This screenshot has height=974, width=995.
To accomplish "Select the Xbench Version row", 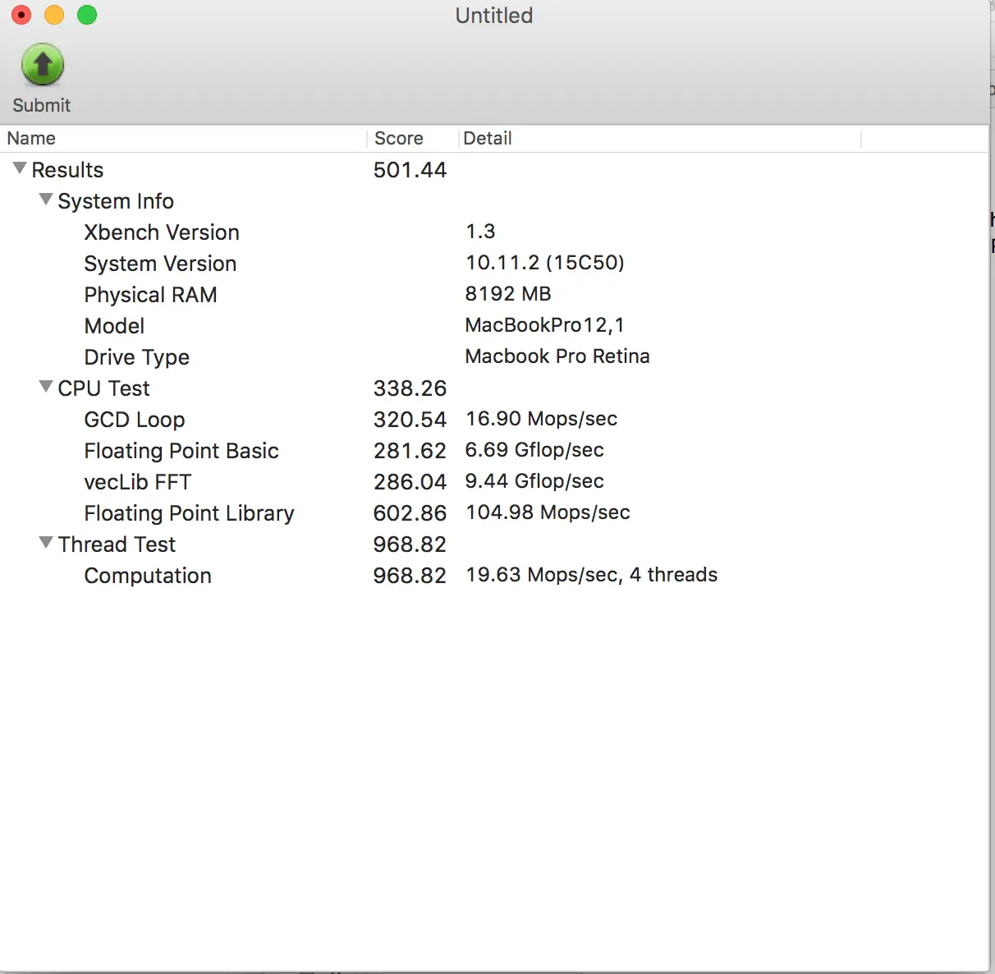I will (162, 232).
